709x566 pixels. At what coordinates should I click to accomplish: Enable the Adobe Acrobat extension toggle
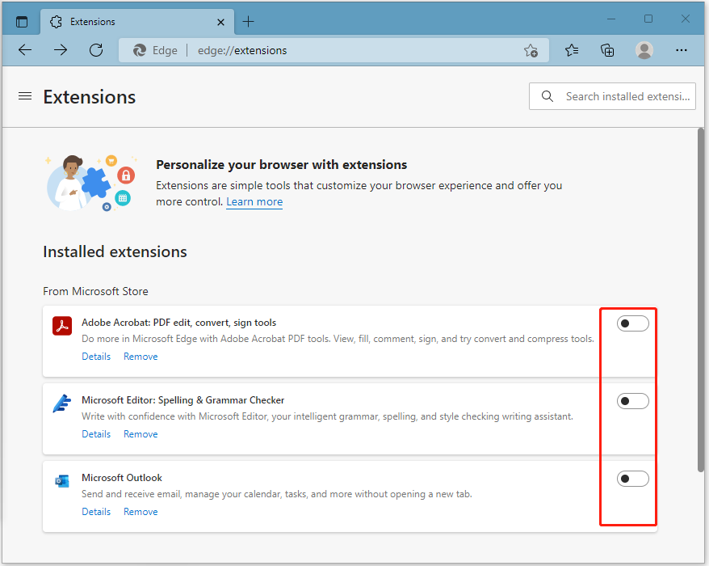(632, 323)
